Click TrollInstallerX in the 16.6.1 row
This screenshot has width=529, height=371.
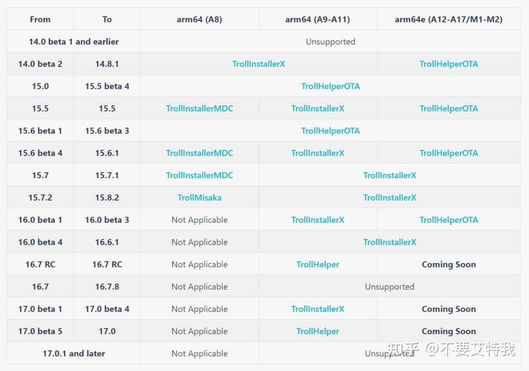(x=390, y=242)
